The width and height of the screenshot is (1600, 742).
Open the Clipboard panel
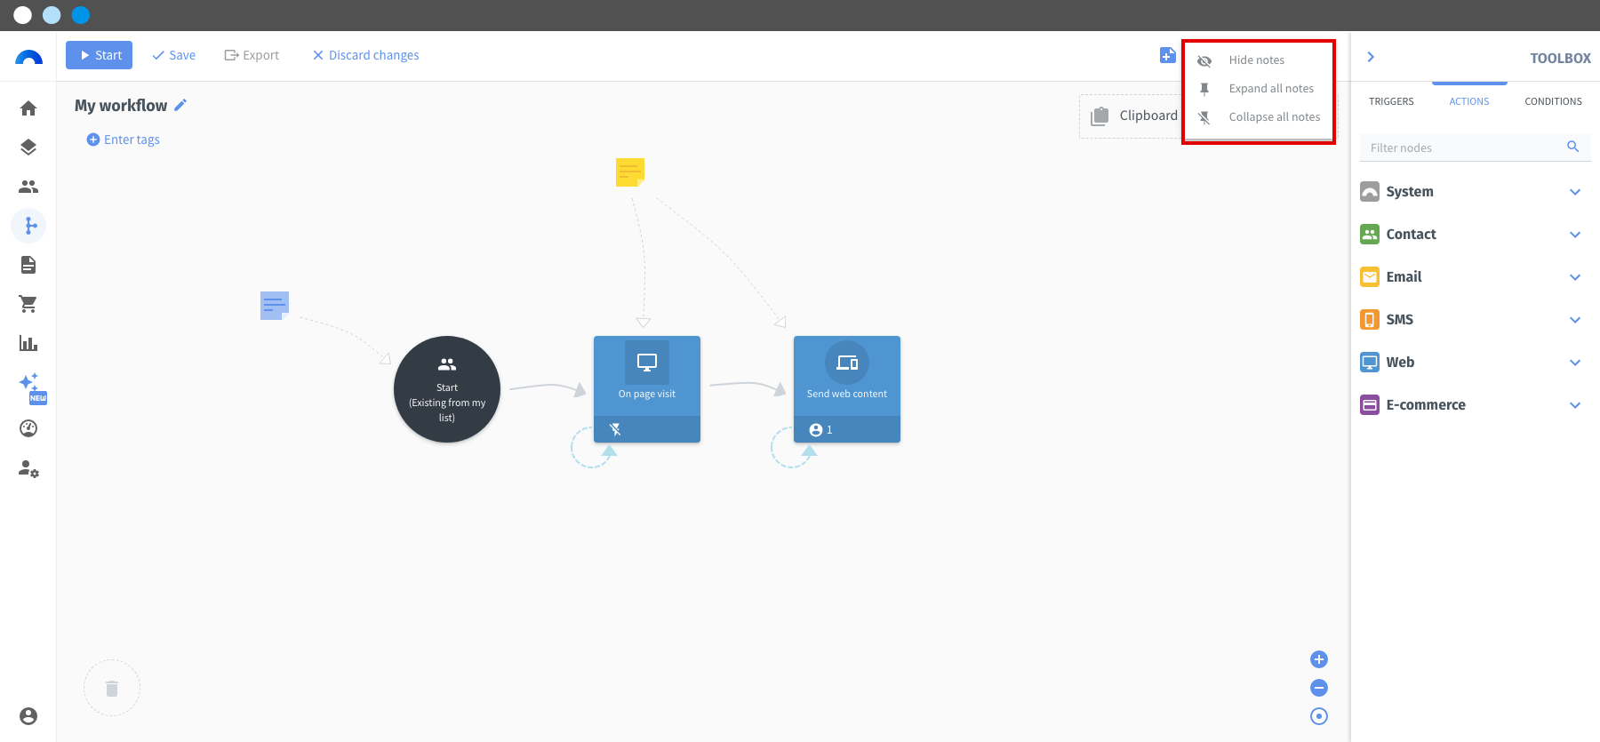click(1133, 116)
